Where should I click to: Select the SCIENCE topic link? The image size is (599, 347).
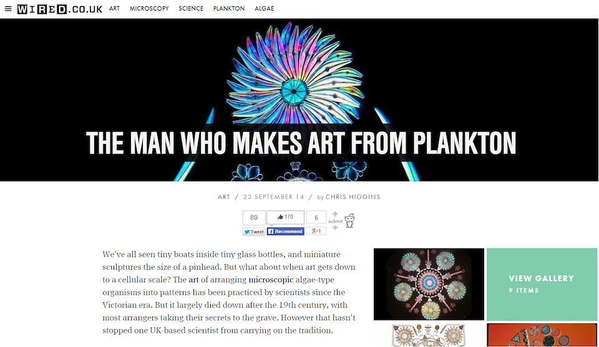click(191, 8)
